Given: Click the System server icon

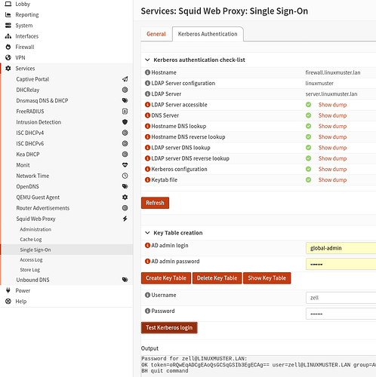Looking at the screenshot, I should tap(8, 26).
